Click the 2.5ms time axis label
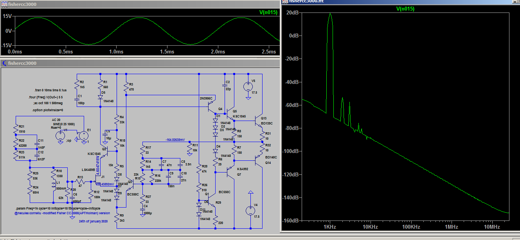Viewport: 520px width, 240px height. coord(268,52)
